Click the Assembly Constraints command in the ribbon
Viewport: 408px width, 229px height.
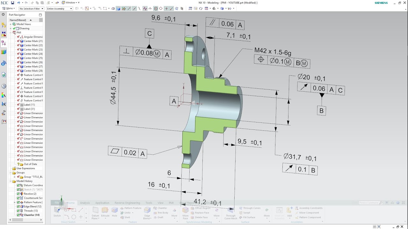(x=309, y=208)
